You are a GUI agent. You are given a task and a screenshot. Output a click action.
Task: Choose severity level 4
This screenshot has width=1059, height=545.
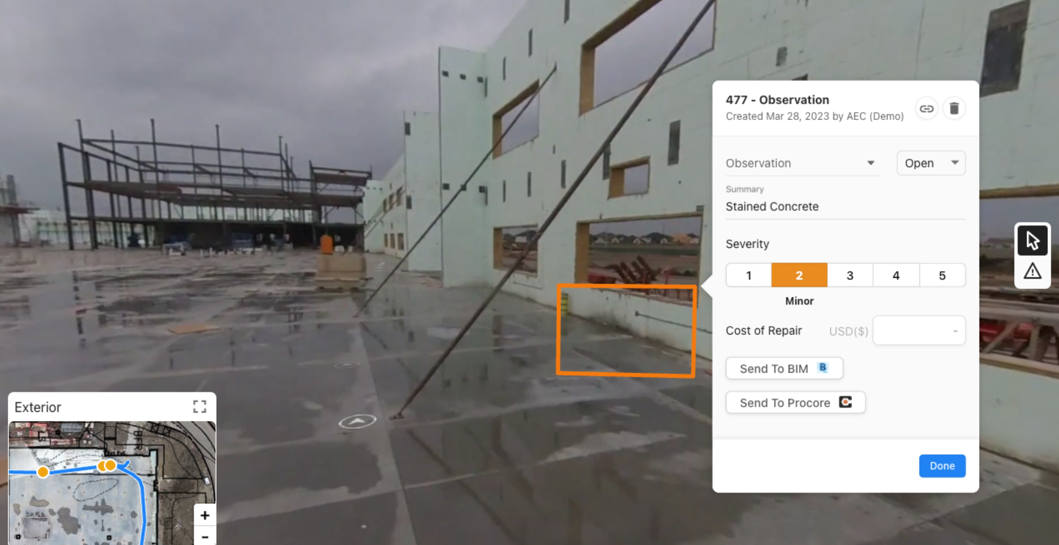pyautogui.click(x=896, y=275)
